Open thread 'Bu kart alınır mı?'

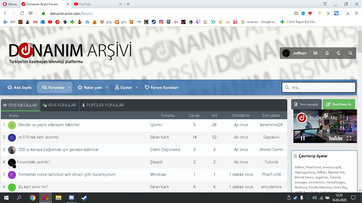(x=33, y=187)
